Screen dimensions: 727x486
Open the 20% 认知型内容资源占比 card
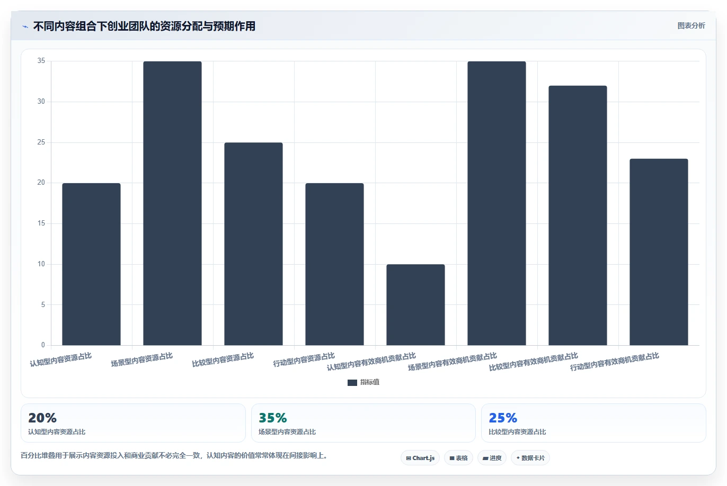point(133,423)
